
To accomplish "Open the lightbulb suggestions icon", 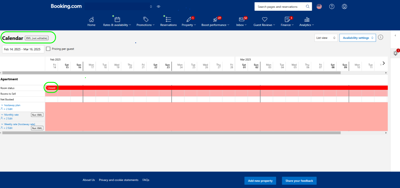I will pos(395,53).
